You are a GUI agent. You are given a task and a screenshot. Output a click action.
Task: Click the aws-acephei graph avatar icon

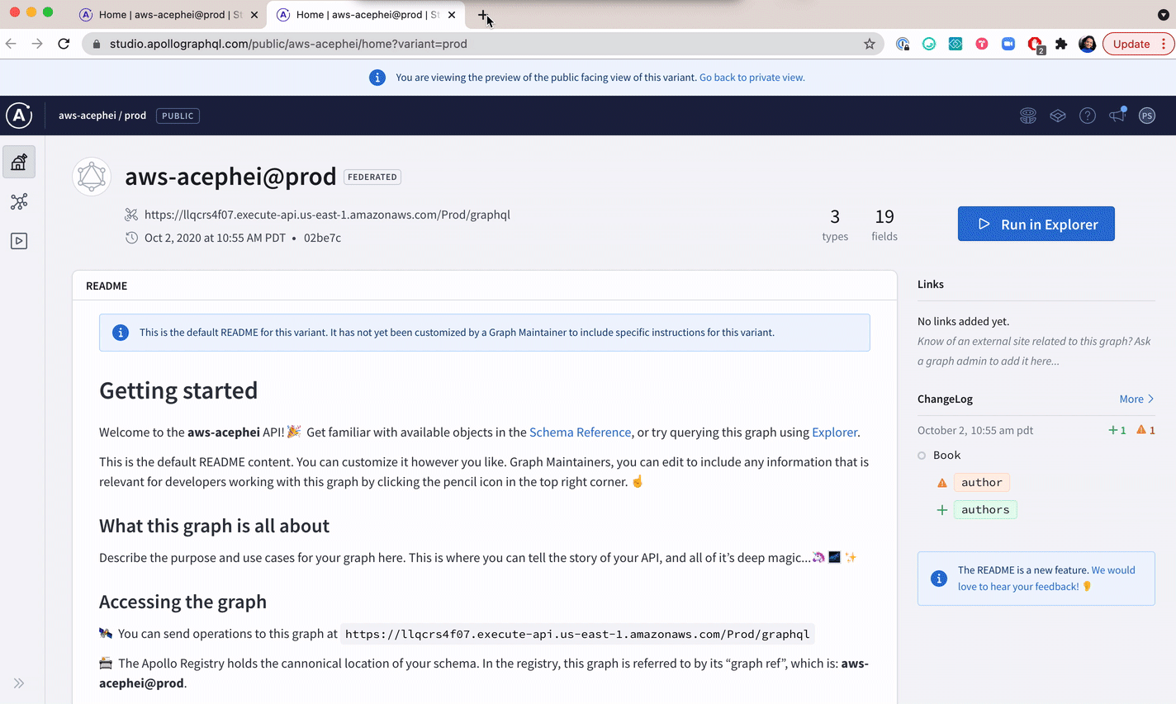tap(92, 177)
